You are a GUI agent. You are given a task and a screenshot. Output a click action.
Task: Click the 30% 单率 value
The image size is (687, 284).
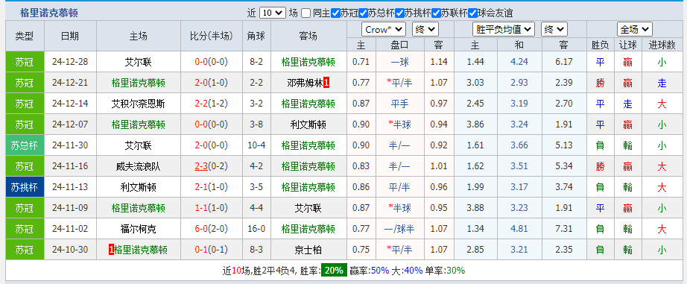tap(456, 271)
